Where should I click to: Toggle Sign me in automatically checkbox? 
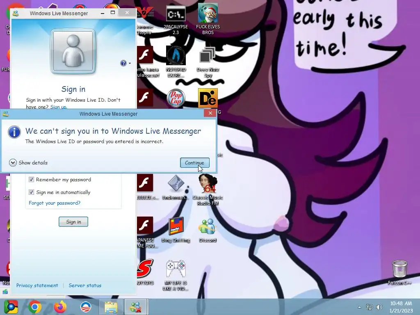(x=31, y=192)
